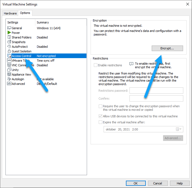
Task: Click the Autologin user icon
Action: [x=9, y=79]
